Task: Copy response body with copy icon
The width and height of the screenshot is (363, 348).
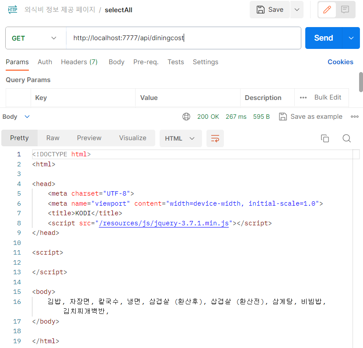Action: click(325, 138)
